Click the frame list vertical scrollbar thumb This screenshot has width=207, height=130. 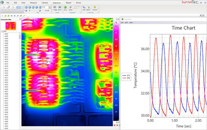coord(20,37)
